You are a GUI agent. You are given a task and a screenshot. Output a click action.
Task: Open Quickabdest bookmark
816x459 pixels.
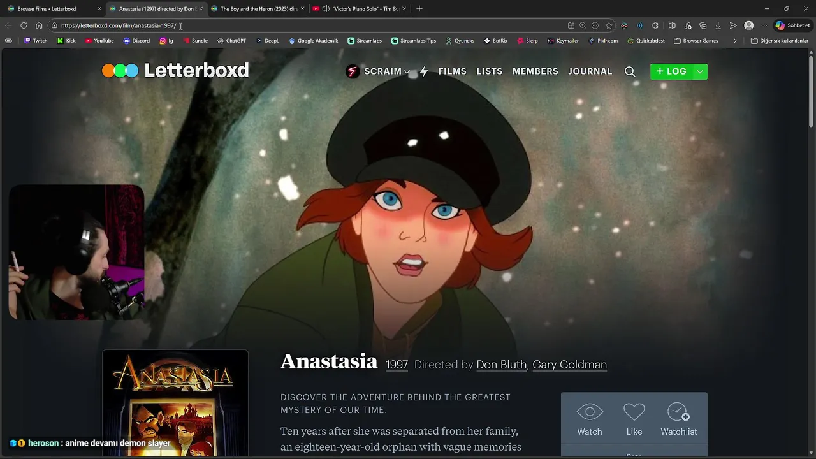[x=646, y=41]
